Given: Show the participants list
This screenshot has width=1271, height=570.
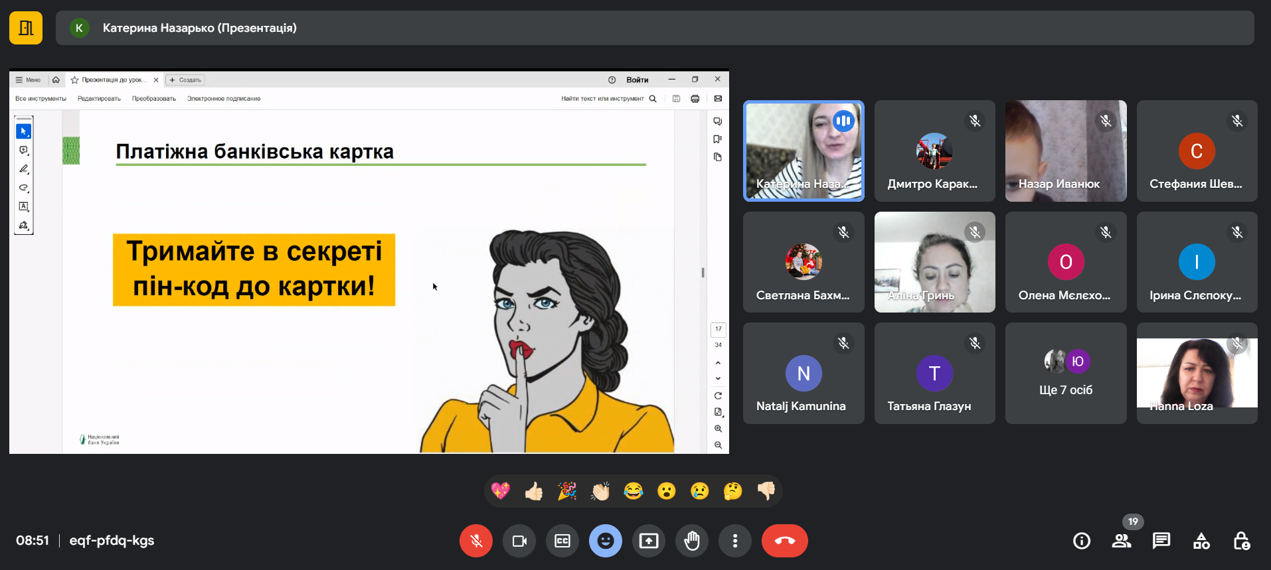Looking at the screenshot, I should [1122, 541].
